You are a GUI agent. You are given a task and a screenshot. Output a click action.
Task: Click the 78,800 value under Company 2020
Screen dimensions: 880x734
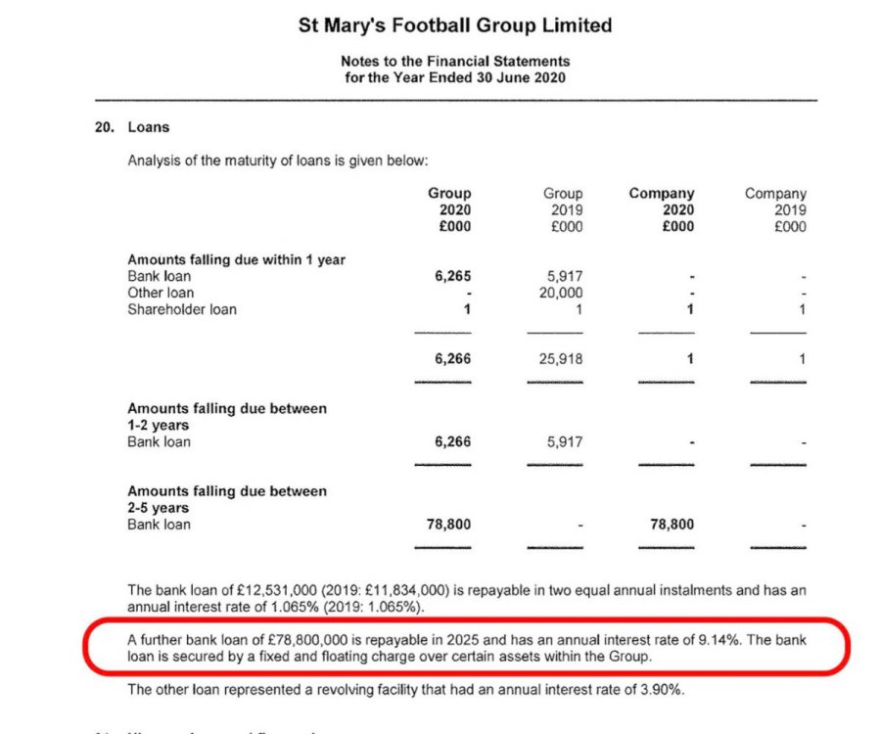coord(671,525)
